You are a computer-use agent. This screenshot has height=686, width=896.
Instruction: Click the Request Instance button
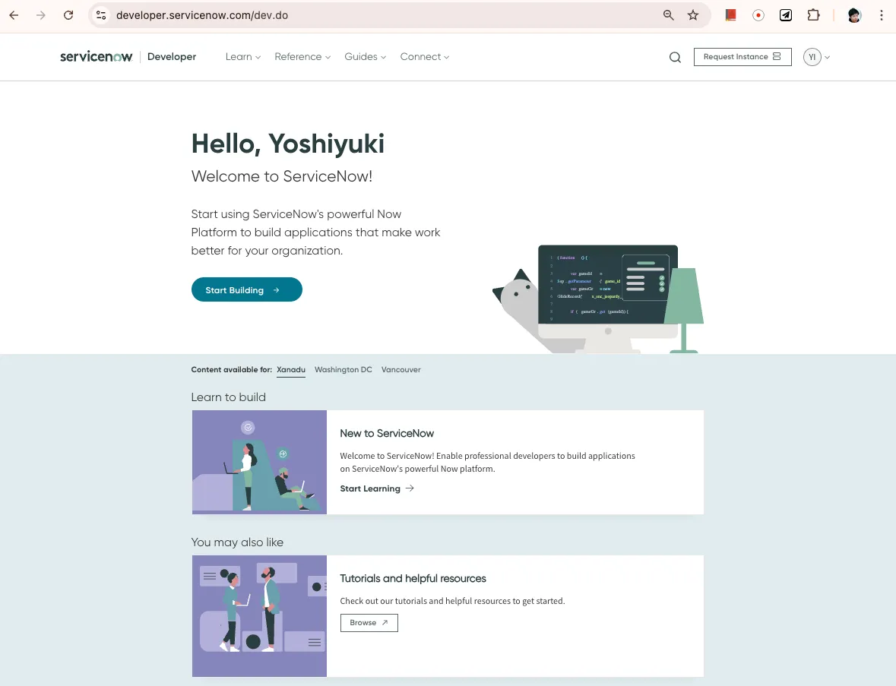click(x=742, y=56)
